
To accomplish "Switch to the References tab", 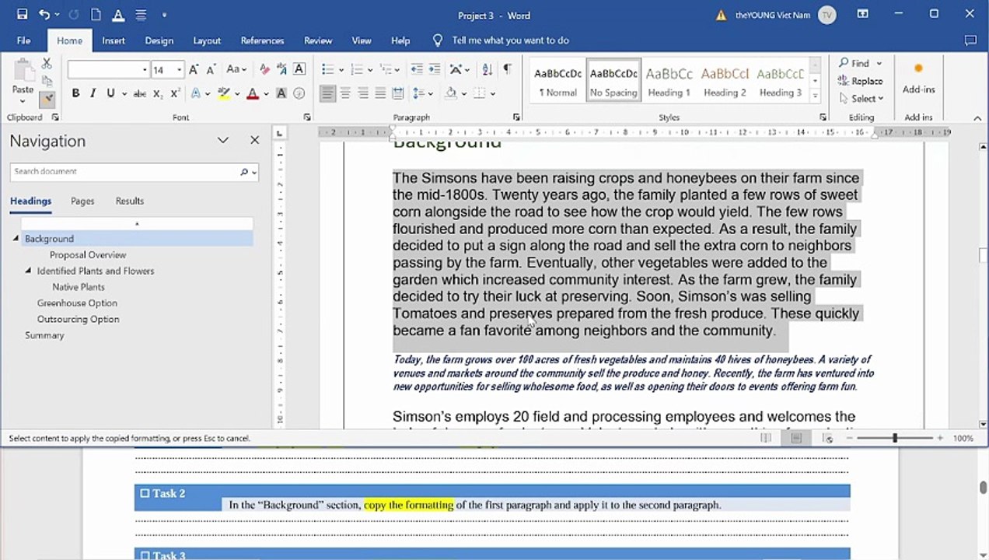I will (x=262, y=40).
